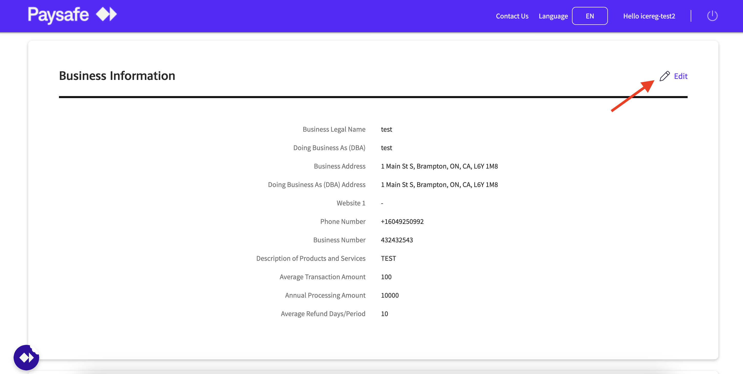Click the Doing Business As (DBA) Address label
This screenshot has width=743, height=374.
click(x=317, y=184)
